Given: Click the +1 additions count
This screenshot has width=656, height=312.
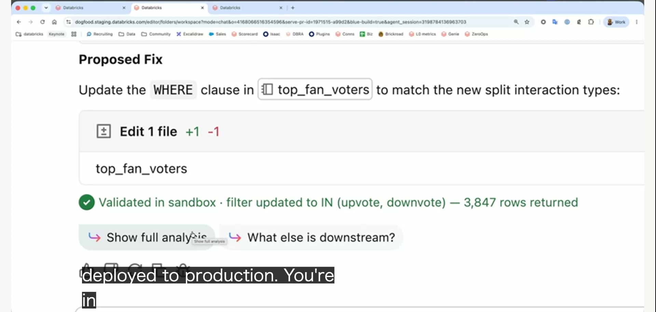Looking at the screenshot, I should [x=192, y=131].
